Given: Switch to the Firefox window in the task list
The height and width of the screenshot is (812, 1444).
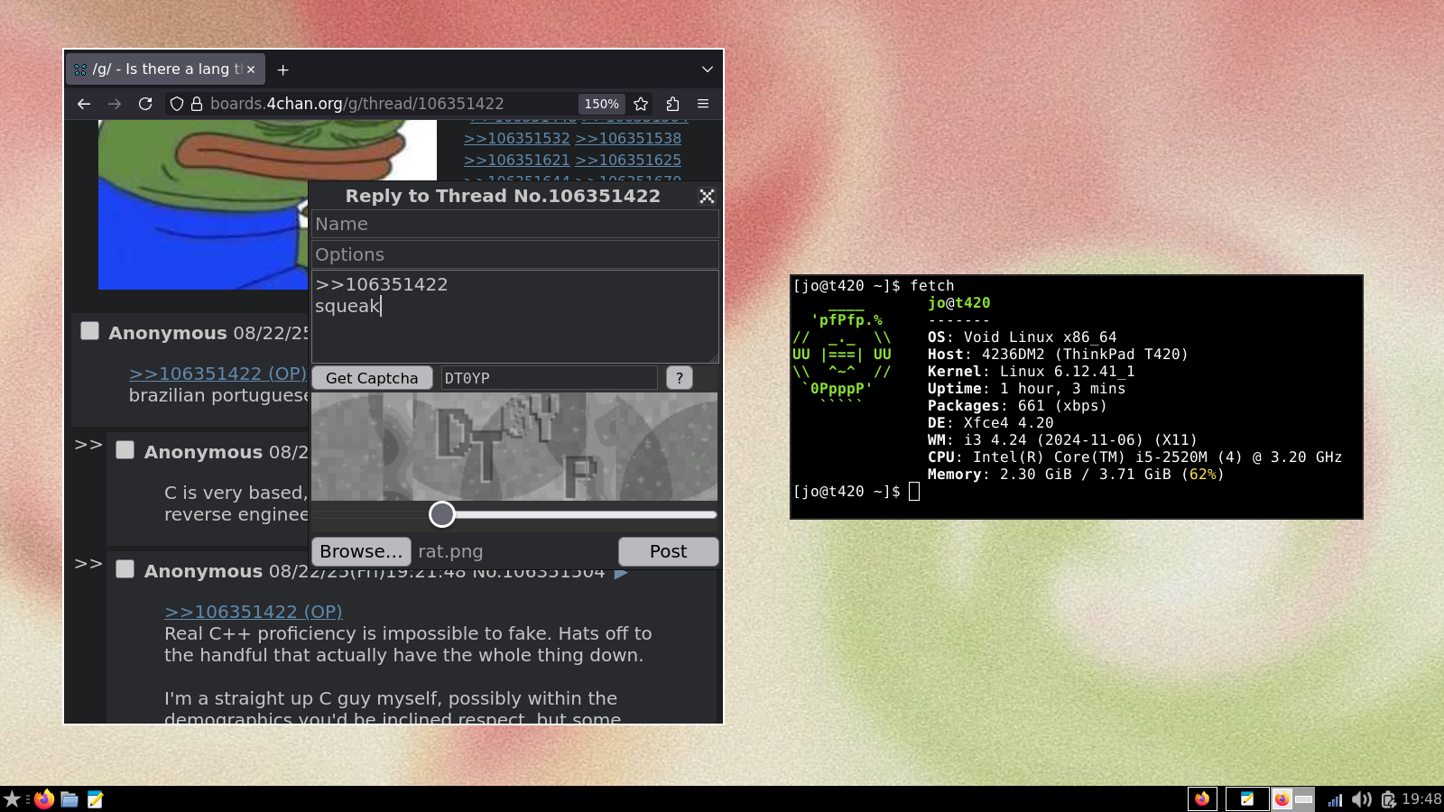Looking at the screenshot, I should (1202, 798).
